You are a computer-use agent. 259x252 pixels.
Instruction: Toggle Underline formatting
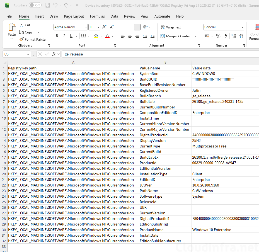click(71, 36)
